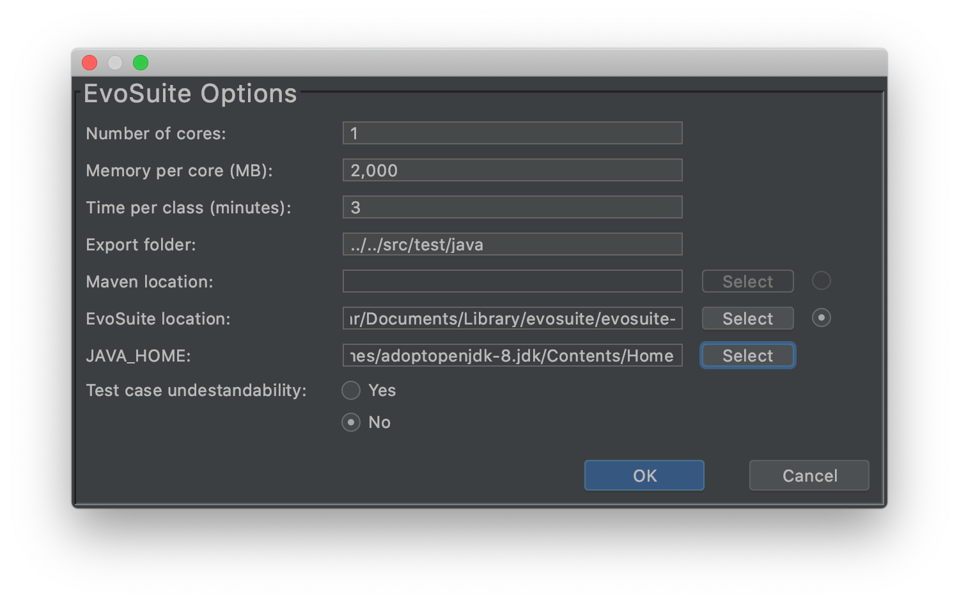Viewport: 959px width, 603px height.
Task: Click Select button for Maven location
Action: pos(747,281)
